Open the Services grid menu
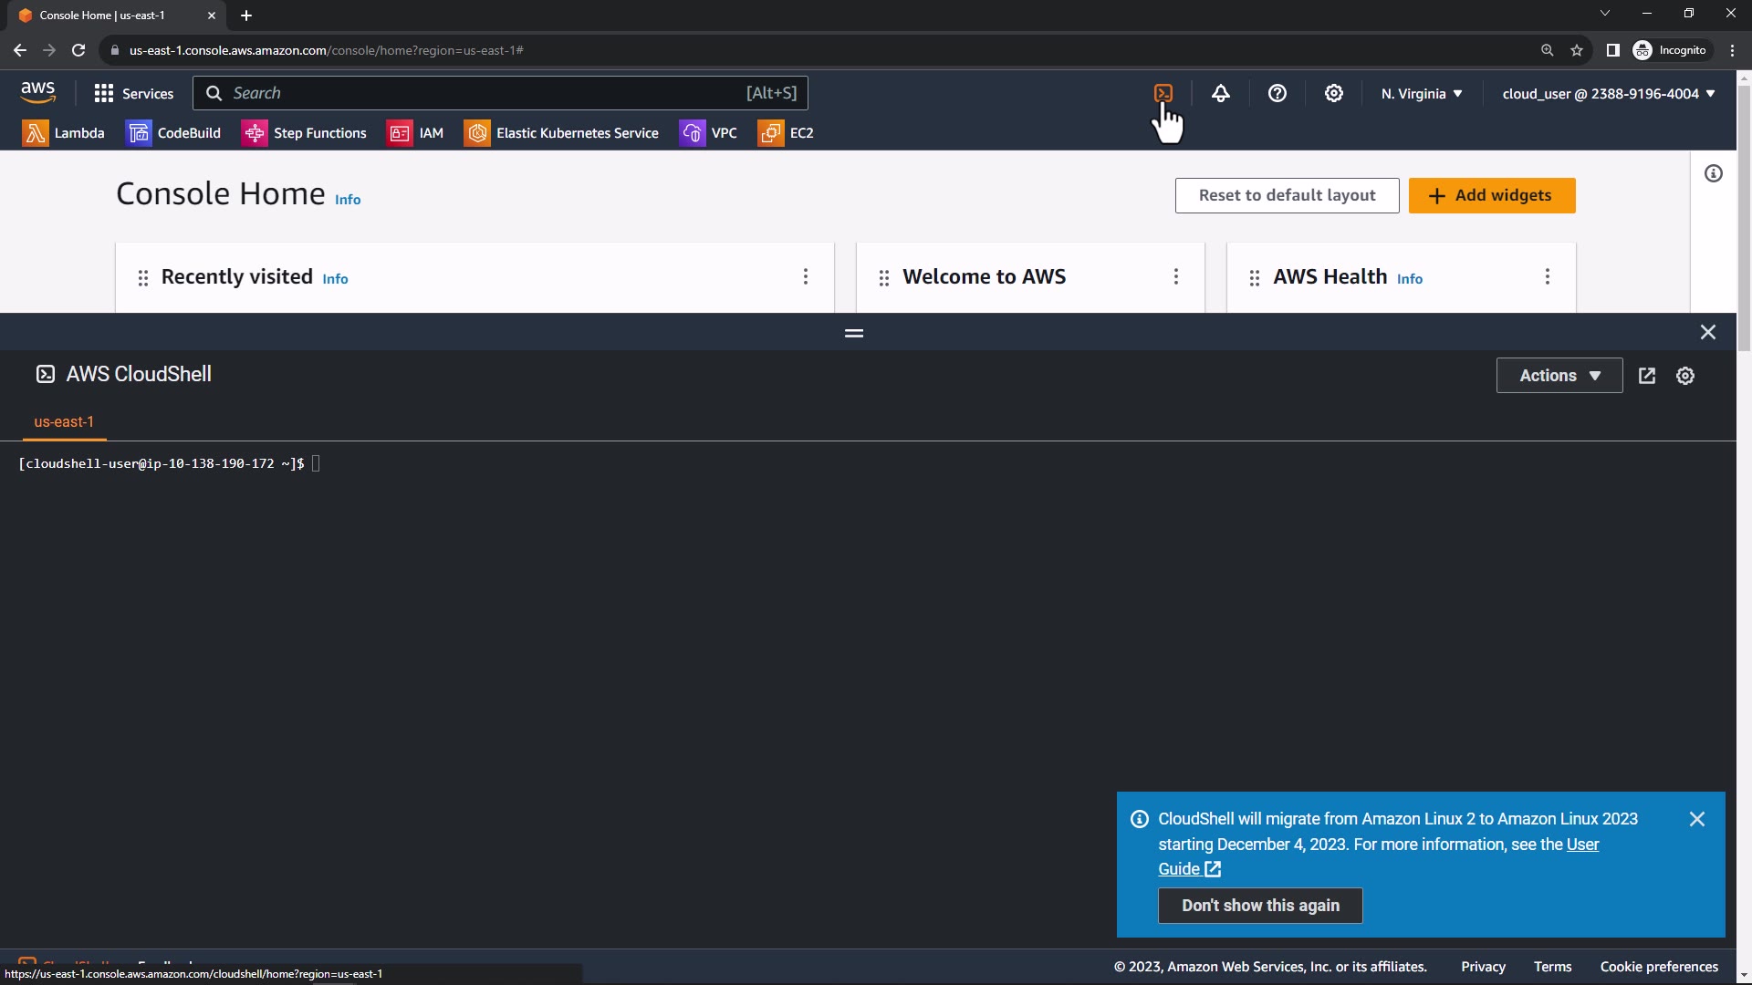The image size is (1752, 985). (133, 93)
